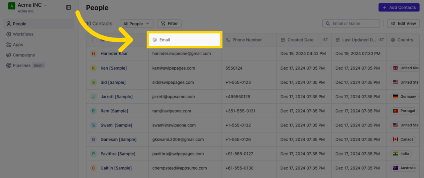Click the Acme INC workspace avatar

[x=12, y=6]
